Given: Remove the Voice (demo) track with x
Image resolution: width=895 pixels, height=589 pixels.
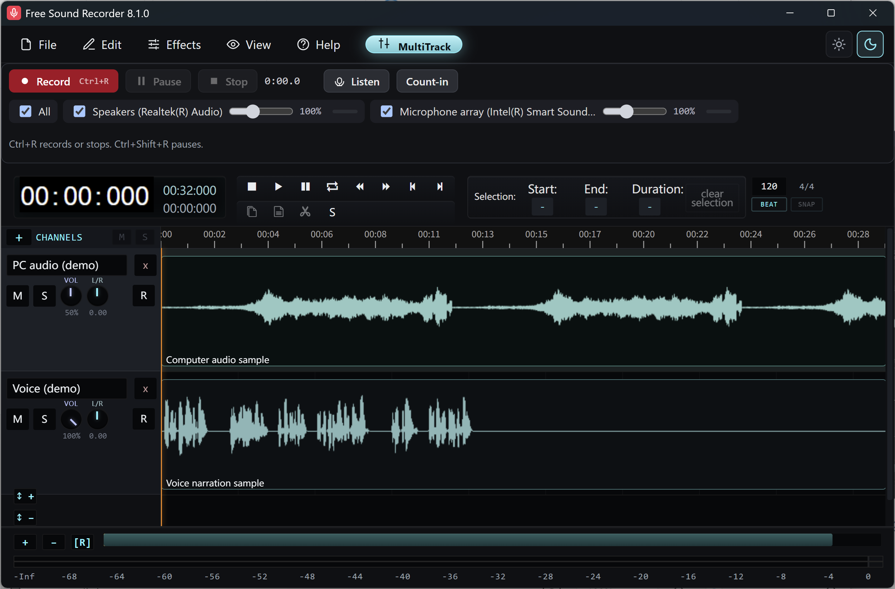Looking at the screenshot, I should point(145,389).
